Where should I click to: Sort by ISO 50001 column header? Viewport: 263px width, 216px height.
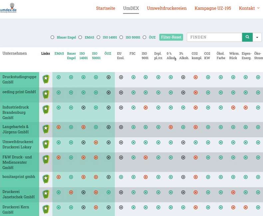(x=96, y=56)
